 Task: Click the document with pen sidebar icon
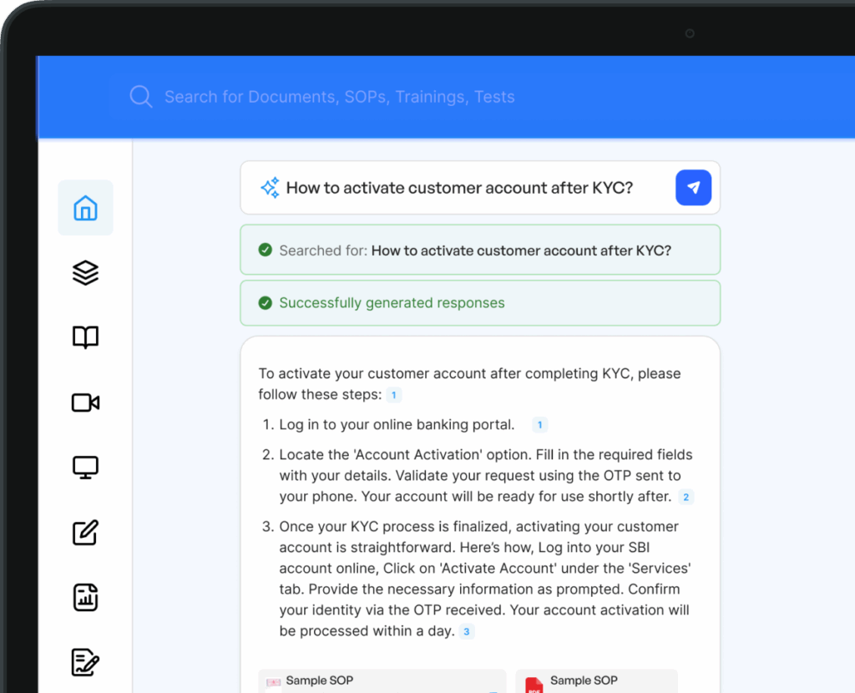[85, 662]
